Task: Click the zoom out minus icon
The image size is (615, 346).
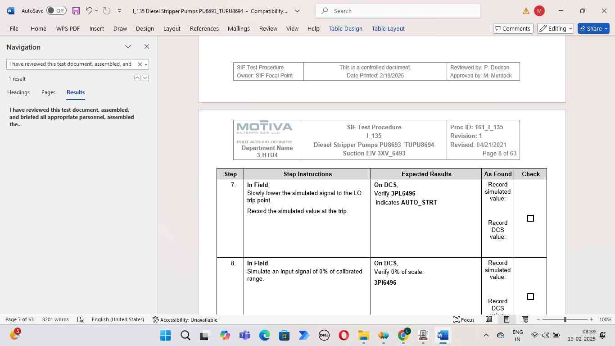Action: coord(538,319)
